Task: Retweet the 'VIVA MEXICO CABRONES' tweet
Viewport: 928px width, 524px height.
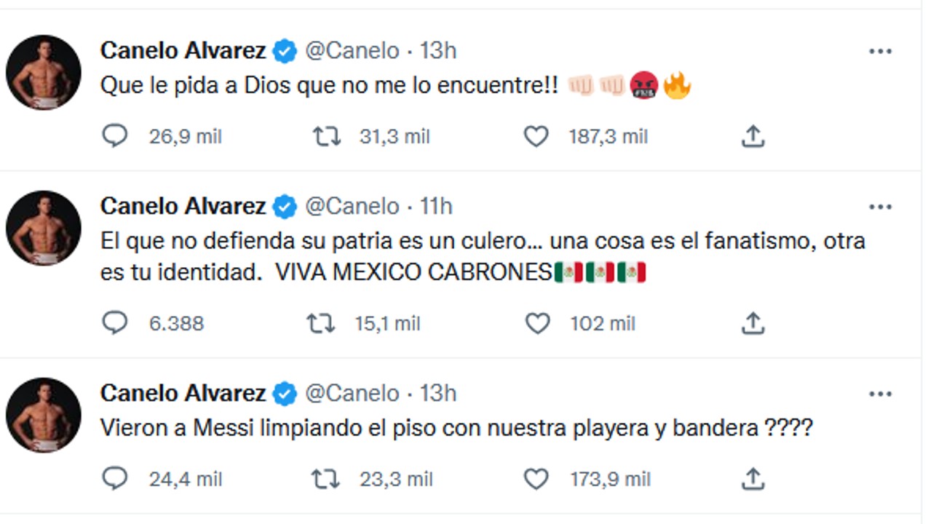Action: (x=321, y=323)
